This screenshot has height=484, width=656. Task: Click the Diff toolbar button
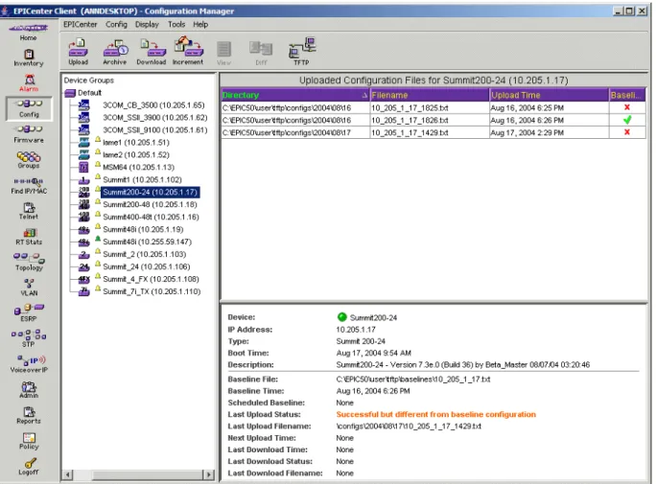point(261,53)
